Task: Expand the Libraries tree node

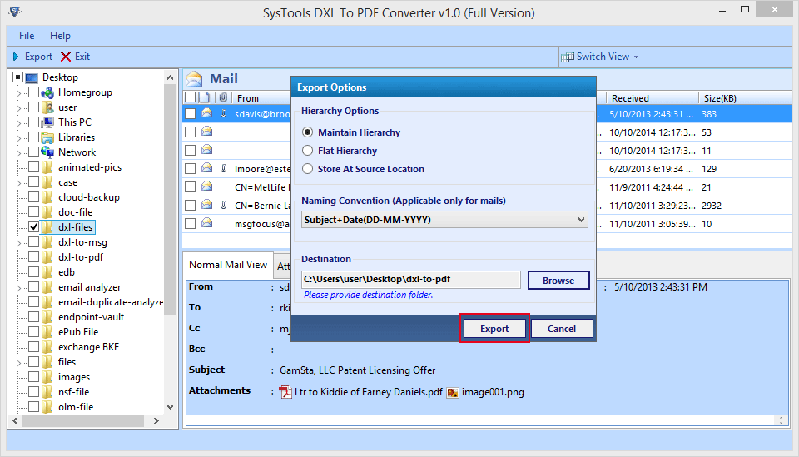Action: (x=19, y=138)
